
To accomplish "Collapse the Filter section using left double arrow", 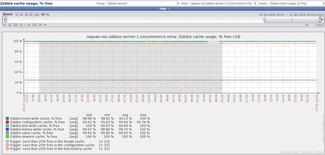I will tap(158, 9).
